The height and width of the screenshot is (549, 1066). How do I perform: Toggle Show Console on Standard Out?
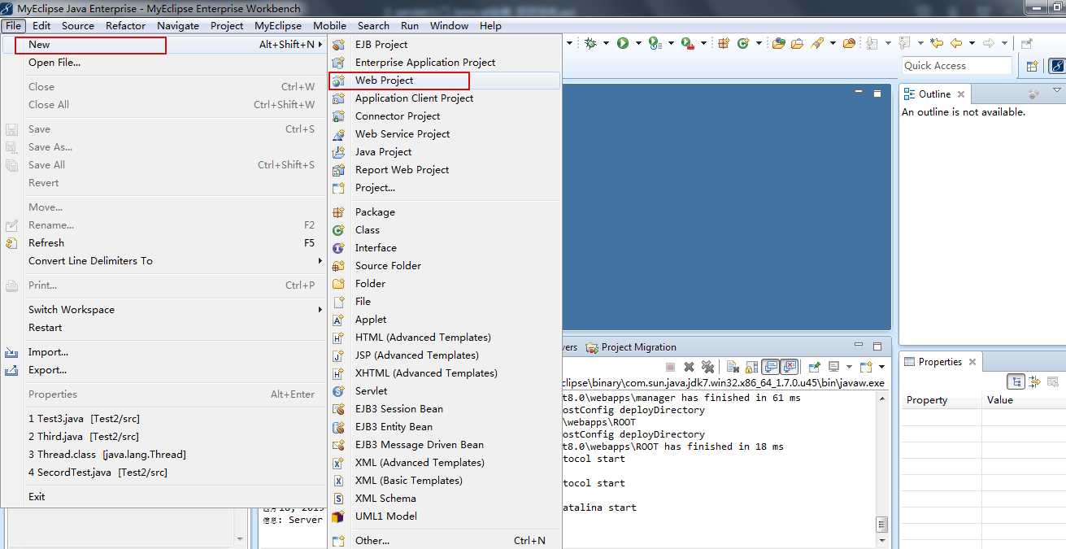coord(771,367)
